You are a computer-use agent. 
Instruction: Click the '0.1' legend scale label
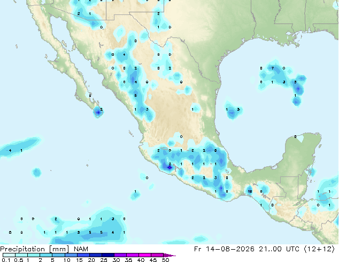coord(6,260)
